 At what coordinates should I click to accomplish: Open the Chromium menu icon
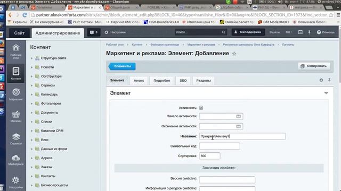(338, 15)
